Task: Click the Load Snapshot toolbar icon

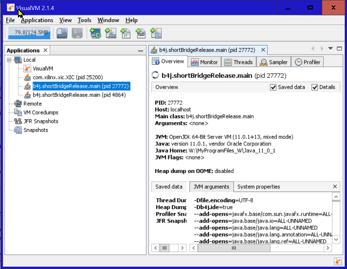Action: pos(62,33)
